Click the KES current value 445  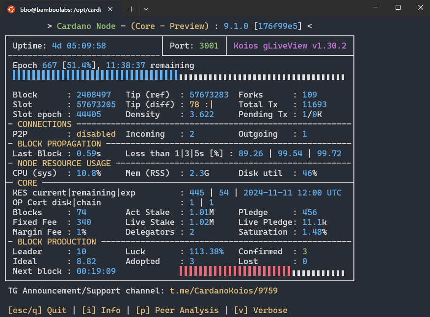[x=197, y=193]
